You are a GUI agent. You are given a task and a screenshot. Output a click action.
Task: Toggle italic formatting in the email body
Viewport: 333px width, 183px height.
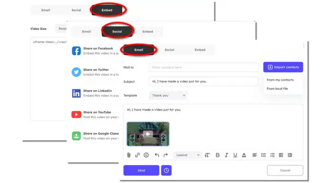point(226,155)
